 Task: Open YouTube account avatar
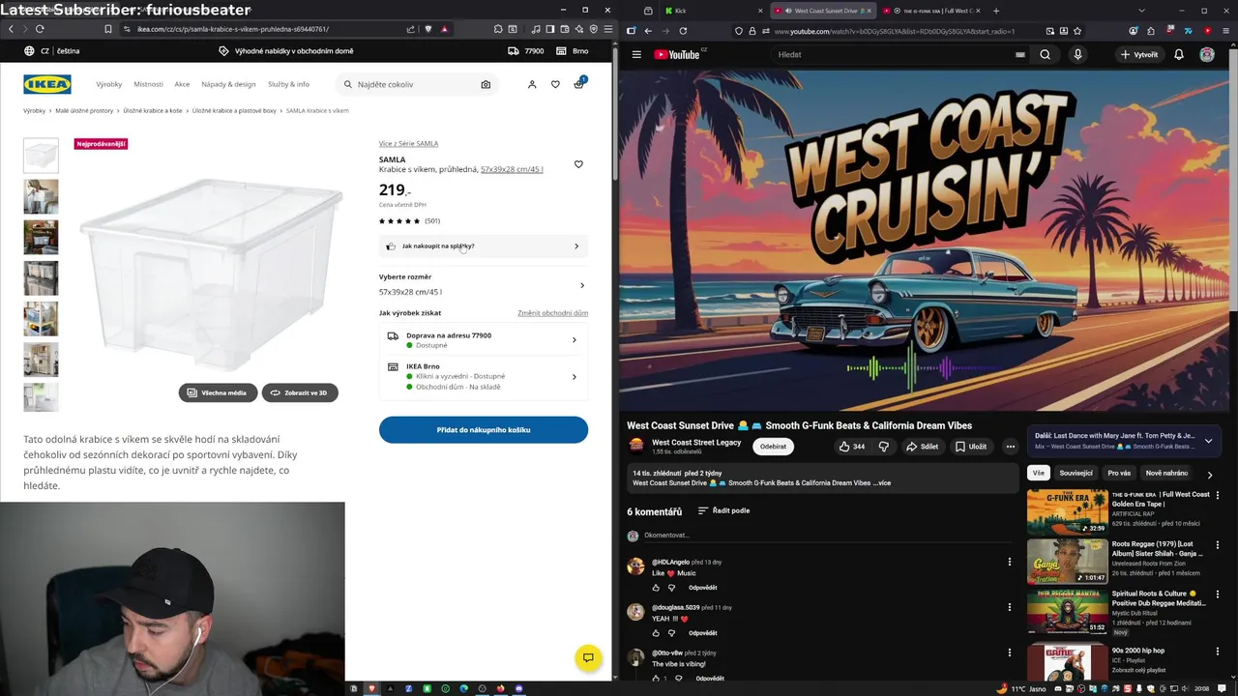tap(1207, 54)
